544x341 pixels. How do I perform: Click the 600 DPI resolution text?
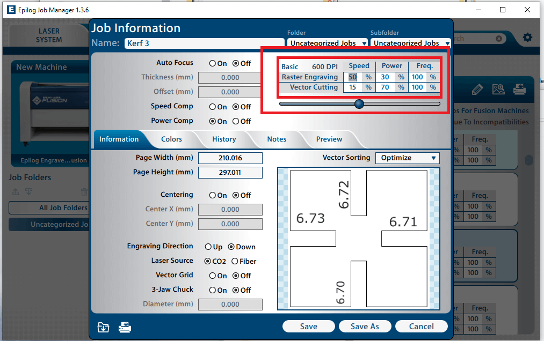click(x=325, y=66)
